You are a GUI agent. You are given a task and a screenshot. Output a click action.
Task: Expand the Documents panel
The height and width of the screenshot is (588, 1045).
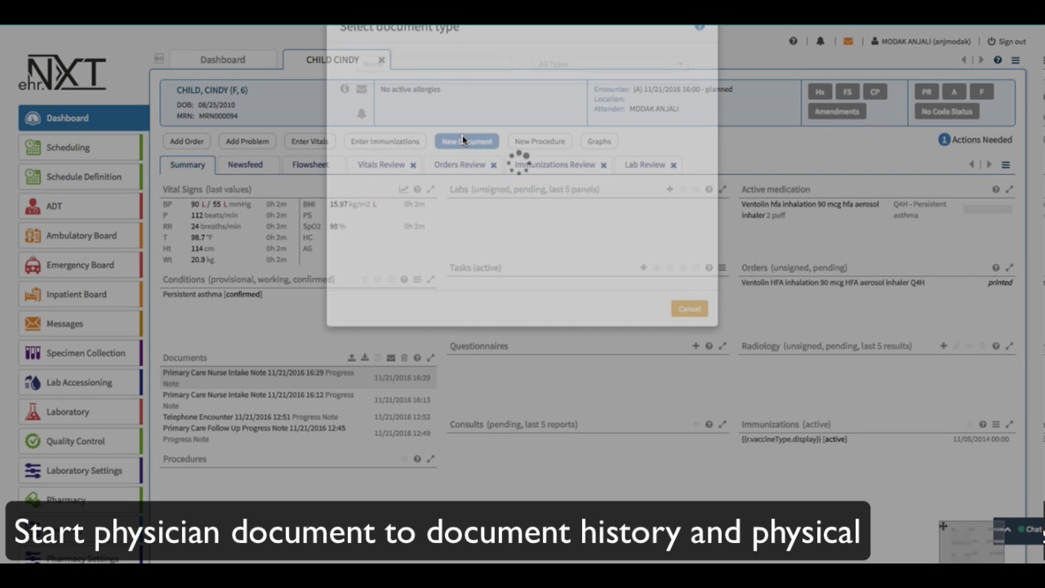pos(430,358)
